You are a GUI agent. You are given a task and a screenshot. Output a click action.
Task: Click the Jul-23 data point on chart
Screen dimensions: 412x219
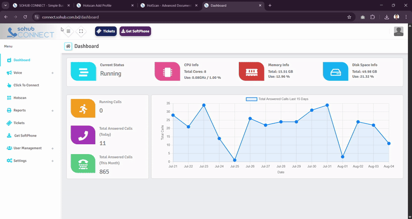point(204,105)
